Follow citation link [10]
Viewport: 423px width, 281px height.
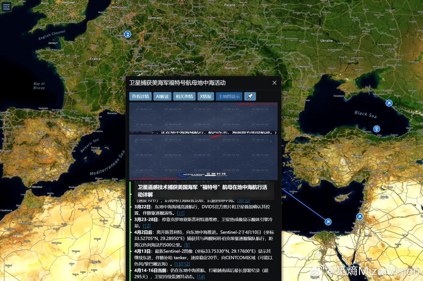tap(246, 200)
